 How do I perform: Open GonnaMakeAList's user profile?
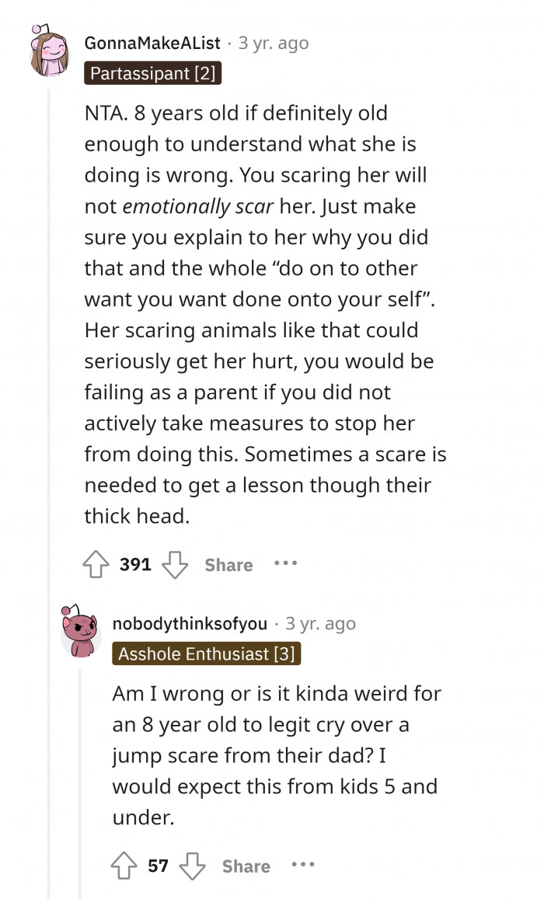pyautogui.click(x=152, y=44)
